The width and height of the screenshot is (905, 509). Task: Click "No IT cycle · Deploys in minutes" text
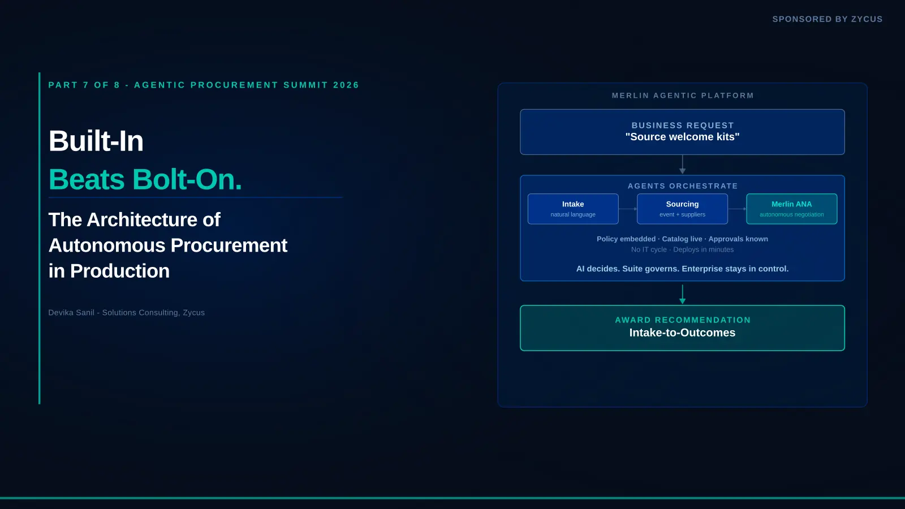[683, 250]
